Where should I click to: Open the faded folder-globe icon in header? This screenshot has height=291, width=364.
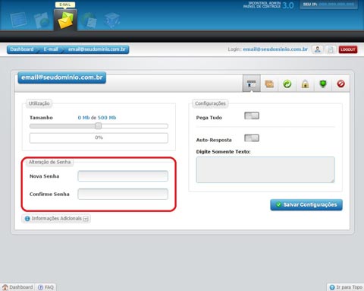[x=42, y=20]
